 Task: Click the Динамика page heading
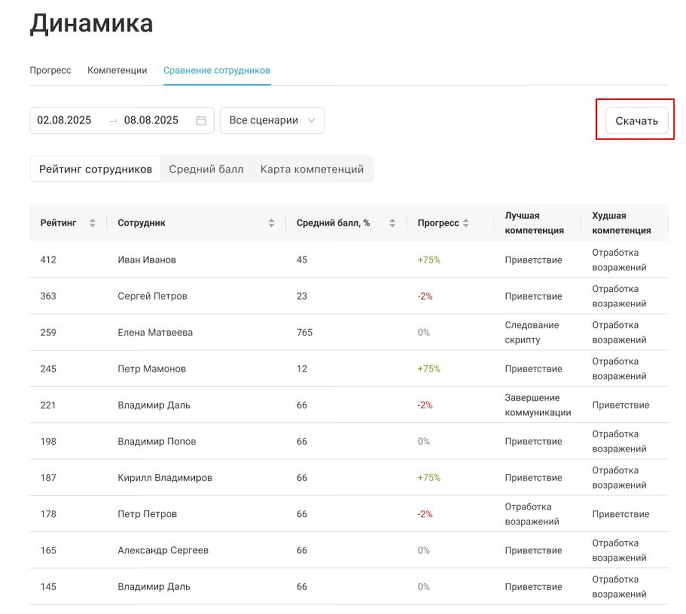pyautogui.click(x=91, y=24)
